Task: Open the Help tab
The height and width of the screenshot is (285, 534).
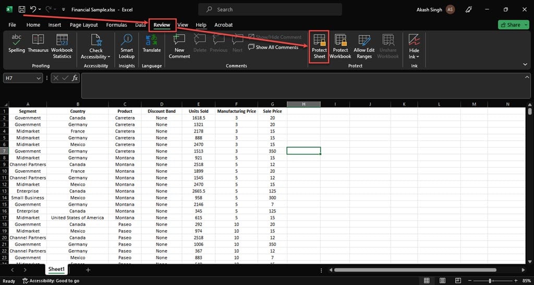Action: tap(201, 25)
